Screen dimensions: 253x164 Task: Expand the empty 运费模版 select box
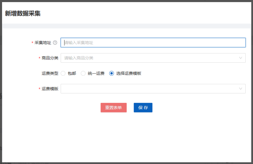(148, 89)
